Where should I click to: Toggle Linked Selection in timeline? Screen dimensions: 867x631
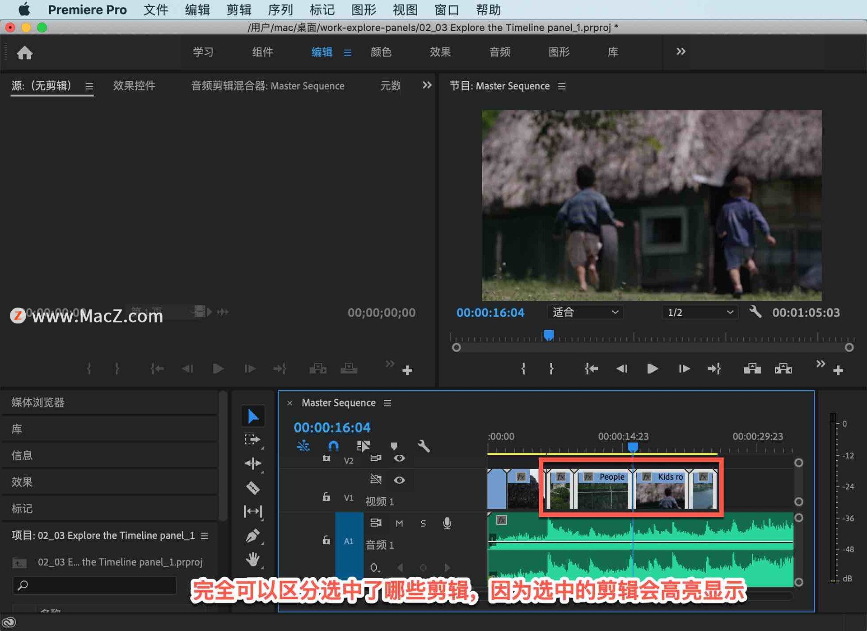(363, 446)
